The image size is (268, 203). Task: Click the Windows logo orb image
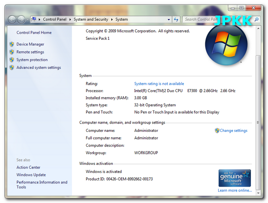coord(226,45)
